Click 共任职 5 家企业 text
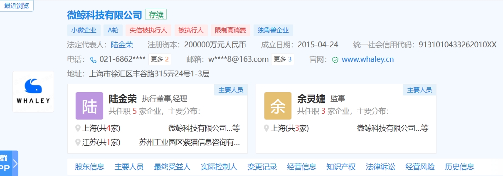 (x=134, y=111)
